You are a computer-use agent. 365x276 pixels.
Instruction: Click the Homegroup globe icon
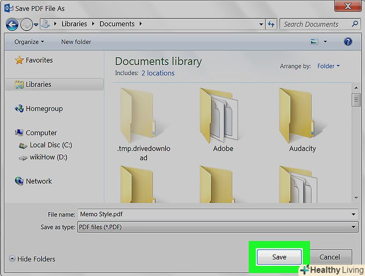(x=20, y=108)
